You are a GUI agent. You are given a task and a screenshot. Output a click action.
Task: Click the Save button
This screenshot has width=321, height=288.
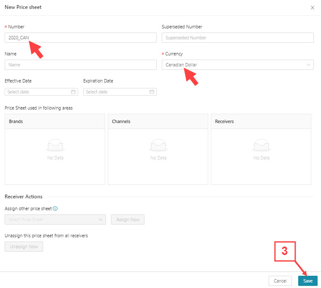pyautogui.click(x=307, y=281)
